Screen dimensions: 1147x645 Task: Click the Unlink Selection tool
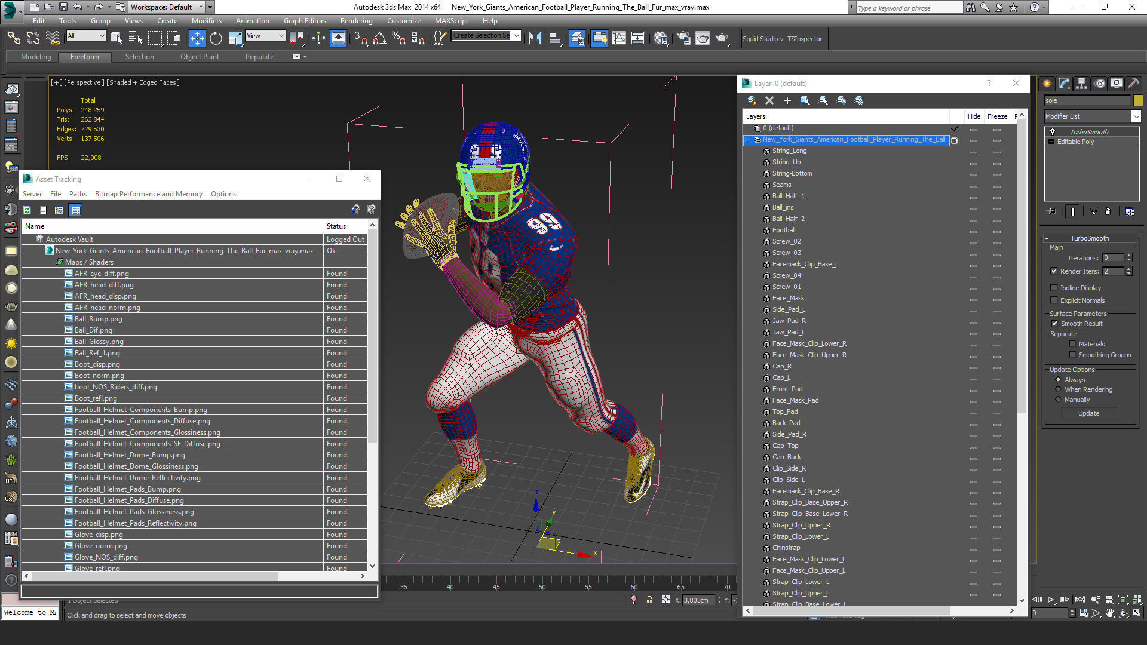[x=33, y=39]
